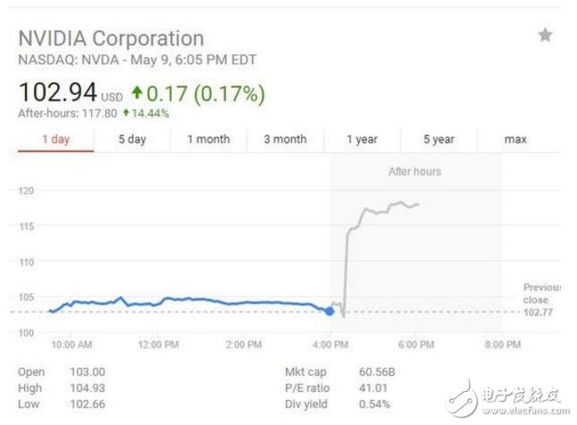
Task: Click the green up arrow beside 0.17
Action: [x=137, y=92]
